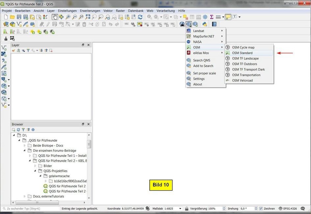Open the Python console icon

[x=205, y=24]
